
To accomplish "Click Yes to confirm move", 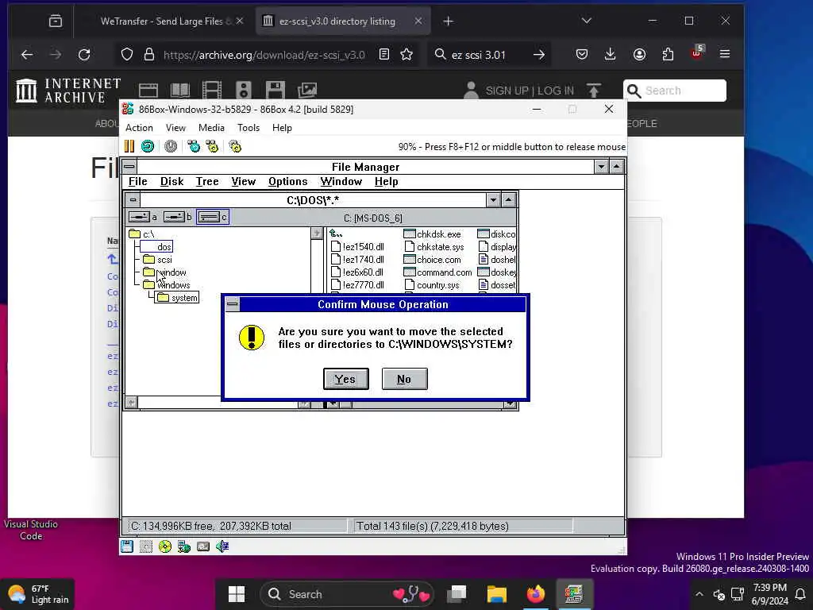I will click(346, 379).
